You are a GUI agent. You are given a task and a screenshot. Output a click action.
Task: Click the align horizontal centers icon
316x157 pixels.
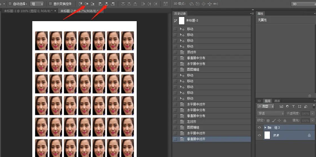(x=107, y=4)
